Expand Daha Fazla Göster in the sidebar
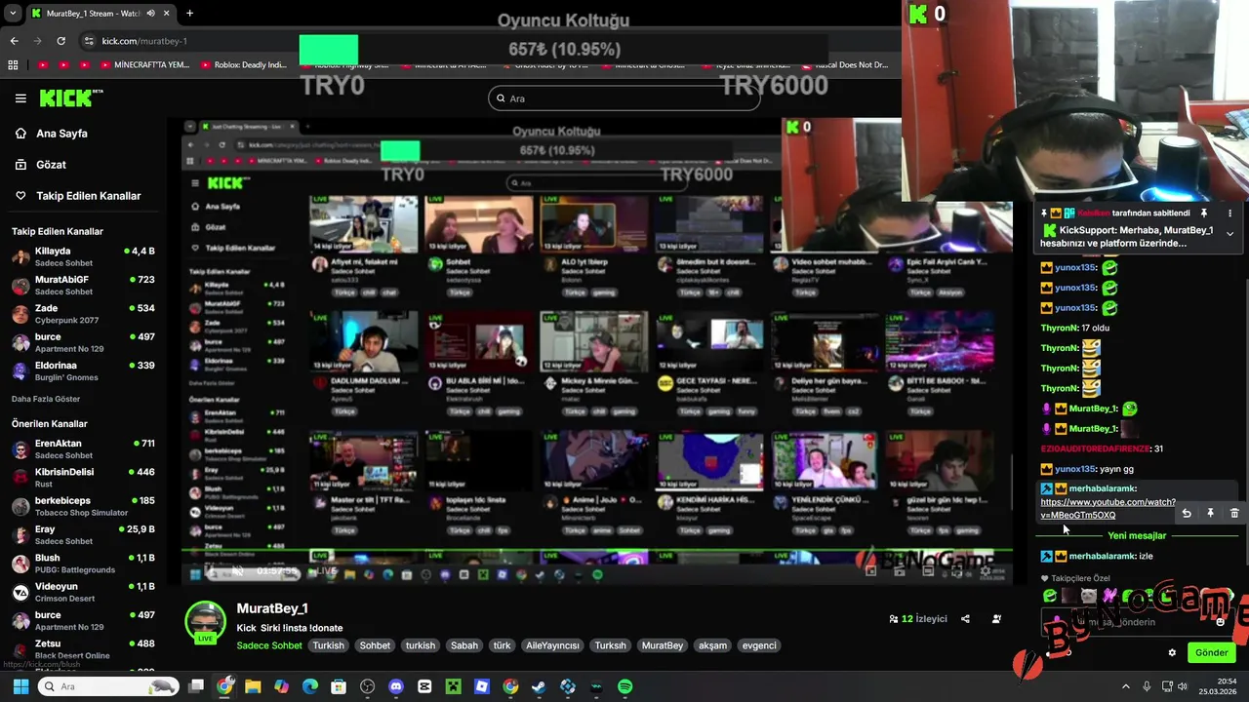 pos(46,399)
